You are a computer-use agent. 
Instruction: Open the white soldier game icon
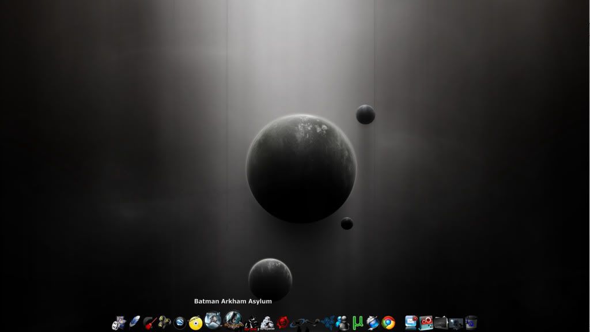point(267,323)
